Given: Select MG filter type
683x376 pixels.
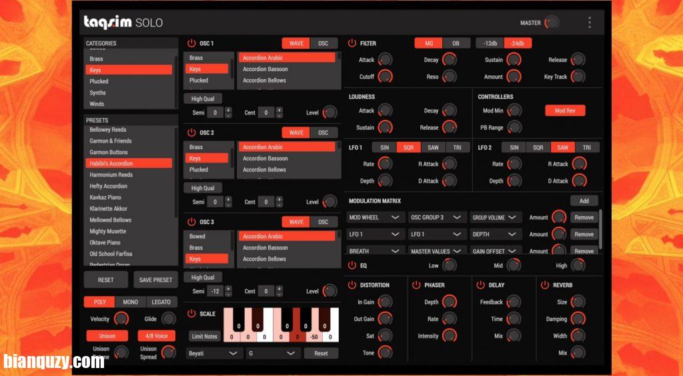Looking at the screenshot, I should [x=429, y=43].
